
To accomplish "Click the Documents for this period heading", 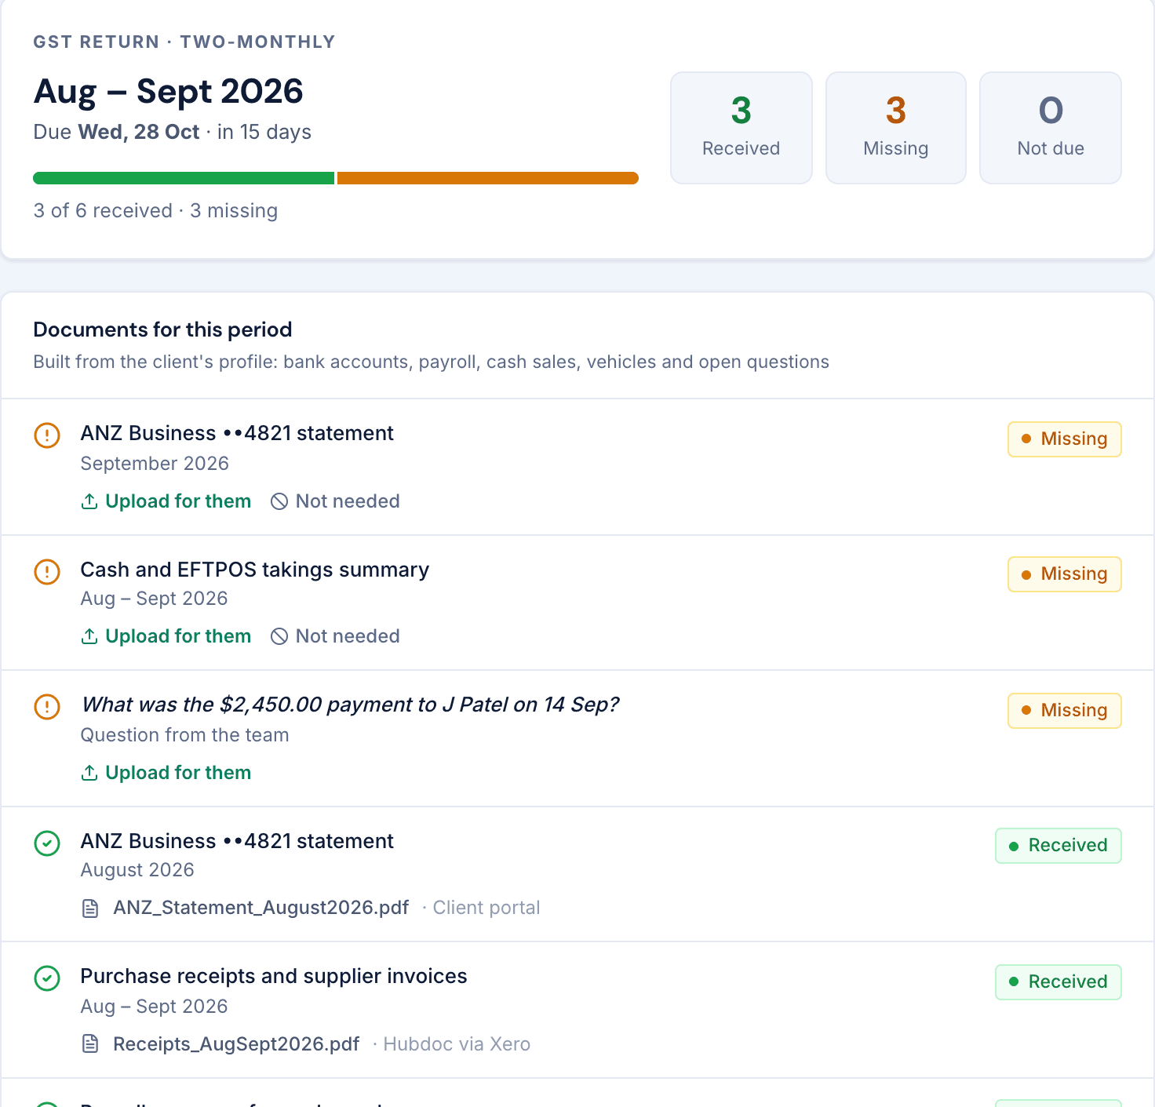I will 162,330.
